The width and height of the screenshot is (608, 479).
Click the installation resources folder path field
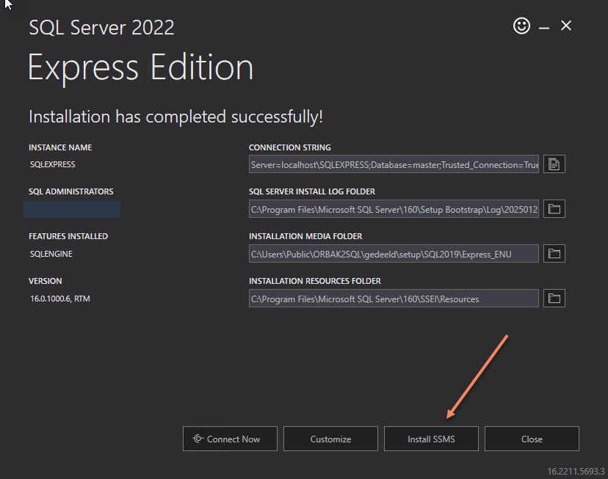coord(394,299)
